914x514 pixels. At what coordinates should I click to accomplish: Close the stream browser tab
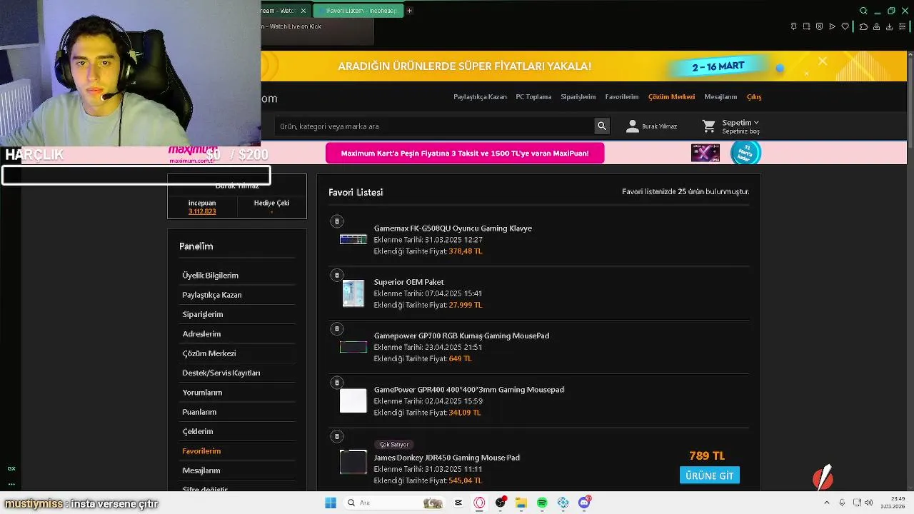[x=303, y=11]
